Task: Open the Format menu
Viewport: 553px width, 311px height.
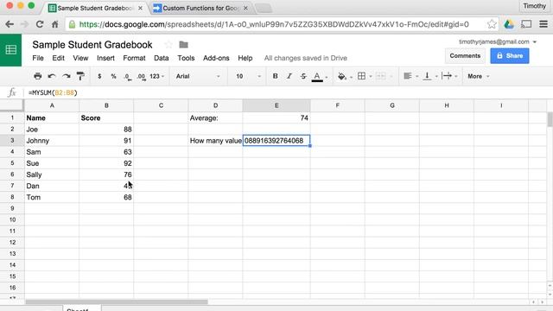Action: pos(134,58)
